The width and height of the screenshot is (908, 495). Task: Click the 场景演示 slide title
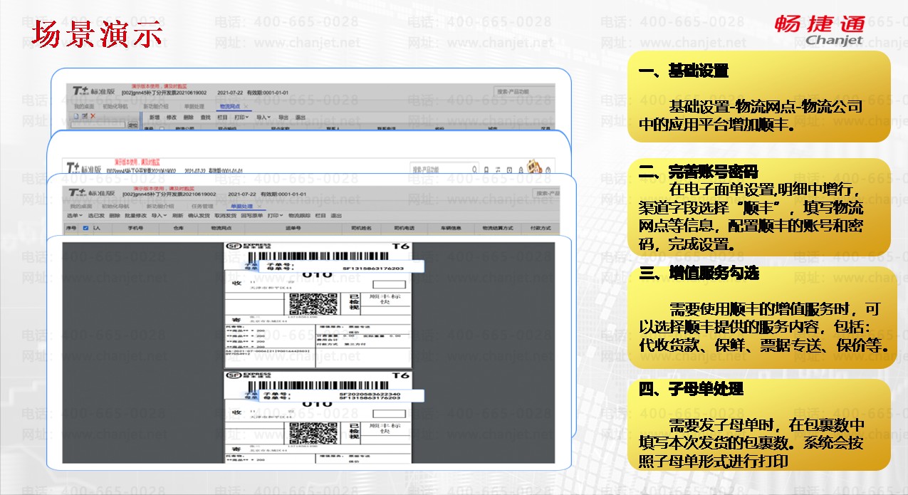(x=98, y=34)
